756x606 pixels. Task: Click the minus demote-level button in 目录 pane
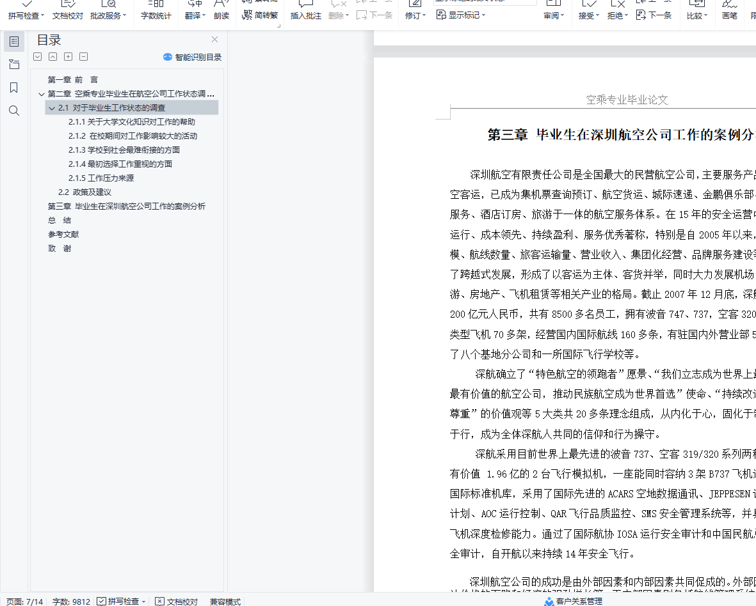point(84,57)
